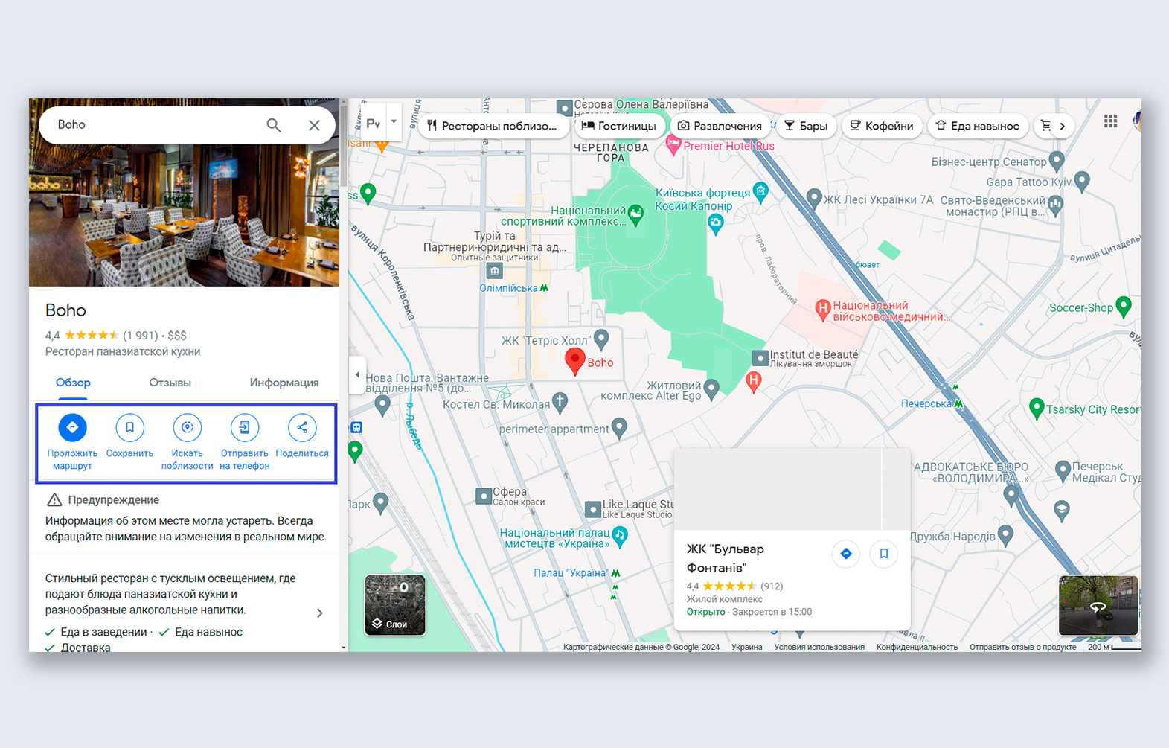
Task: Click the perimeter appartment pin
Action: [619, 427]
